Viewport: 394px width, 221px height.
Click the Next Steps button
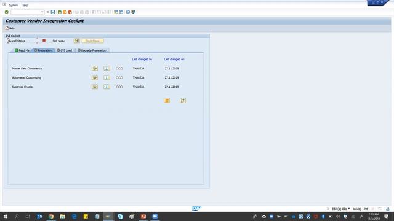pyautogui.click(x=93, y=41)
